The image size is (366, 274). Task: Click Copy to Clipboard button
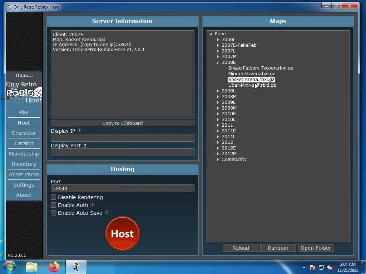tap(123, 123)
